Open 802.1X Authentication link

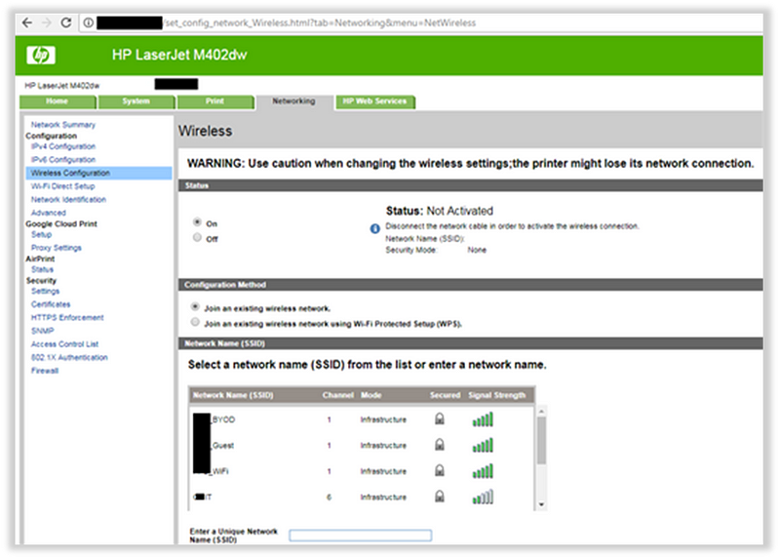(69, 357)
